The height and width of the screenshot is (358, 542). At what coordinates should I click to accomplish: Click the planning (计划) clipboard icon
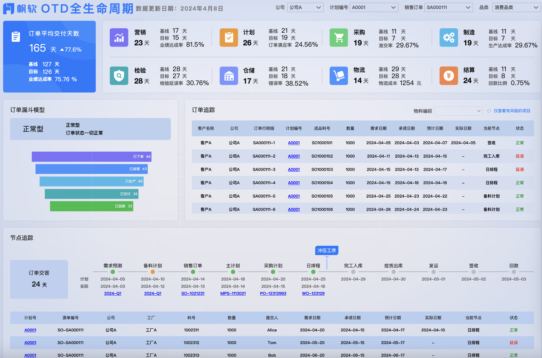point(229,38)
